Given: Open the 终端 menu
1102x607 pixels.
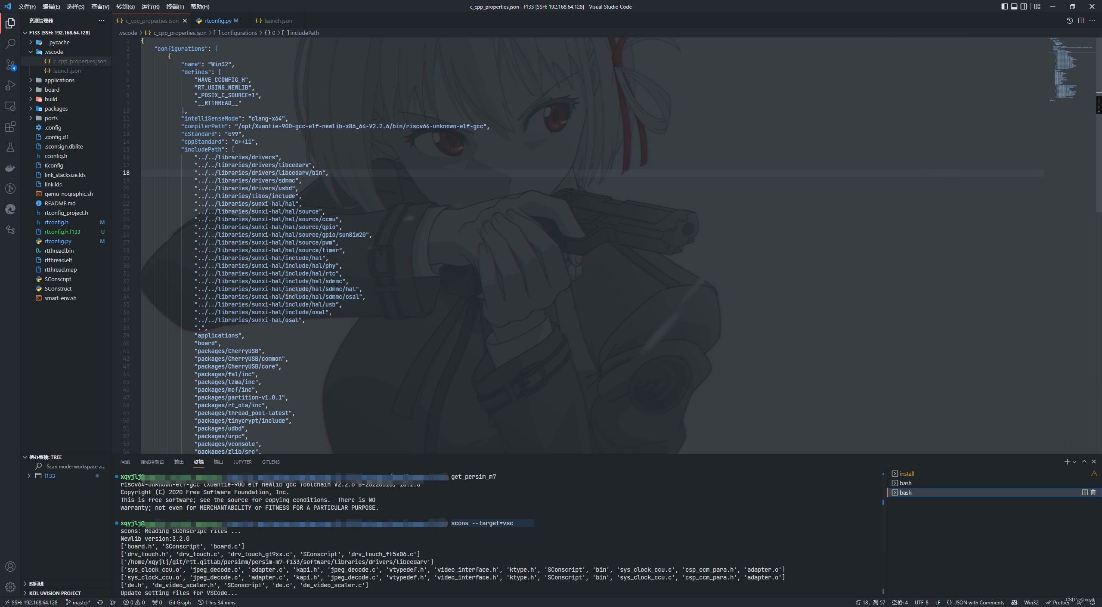Looking at the screenshot, I should (x=174, y=6).
